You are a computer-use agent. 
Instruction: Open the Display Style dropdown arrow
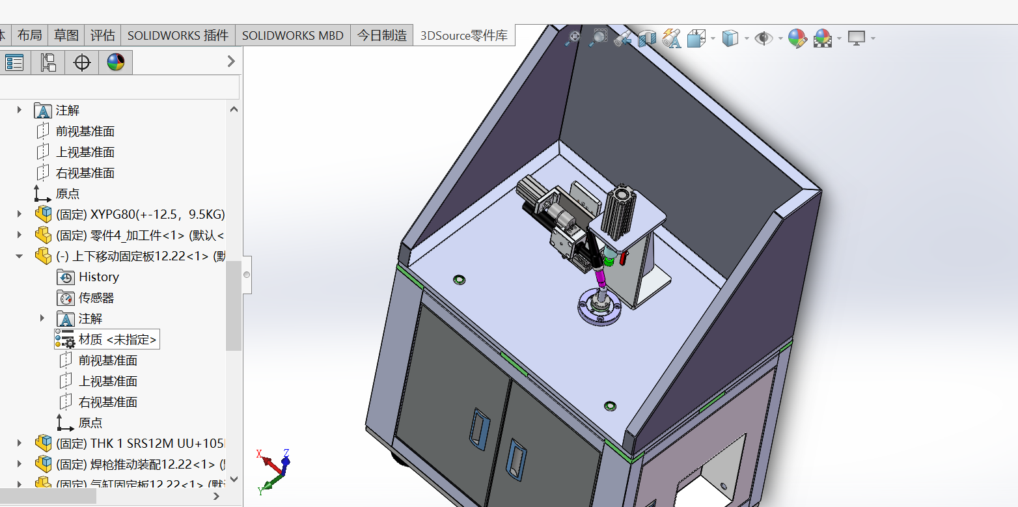pyautogui.click(x=747, y=38)
